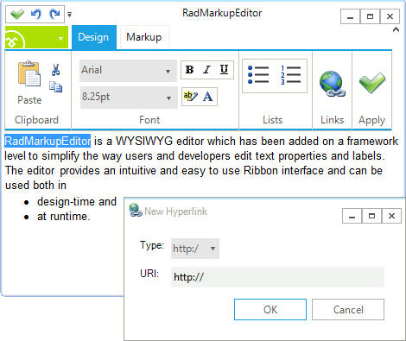Pick text highlight color tool

(190, 97)
